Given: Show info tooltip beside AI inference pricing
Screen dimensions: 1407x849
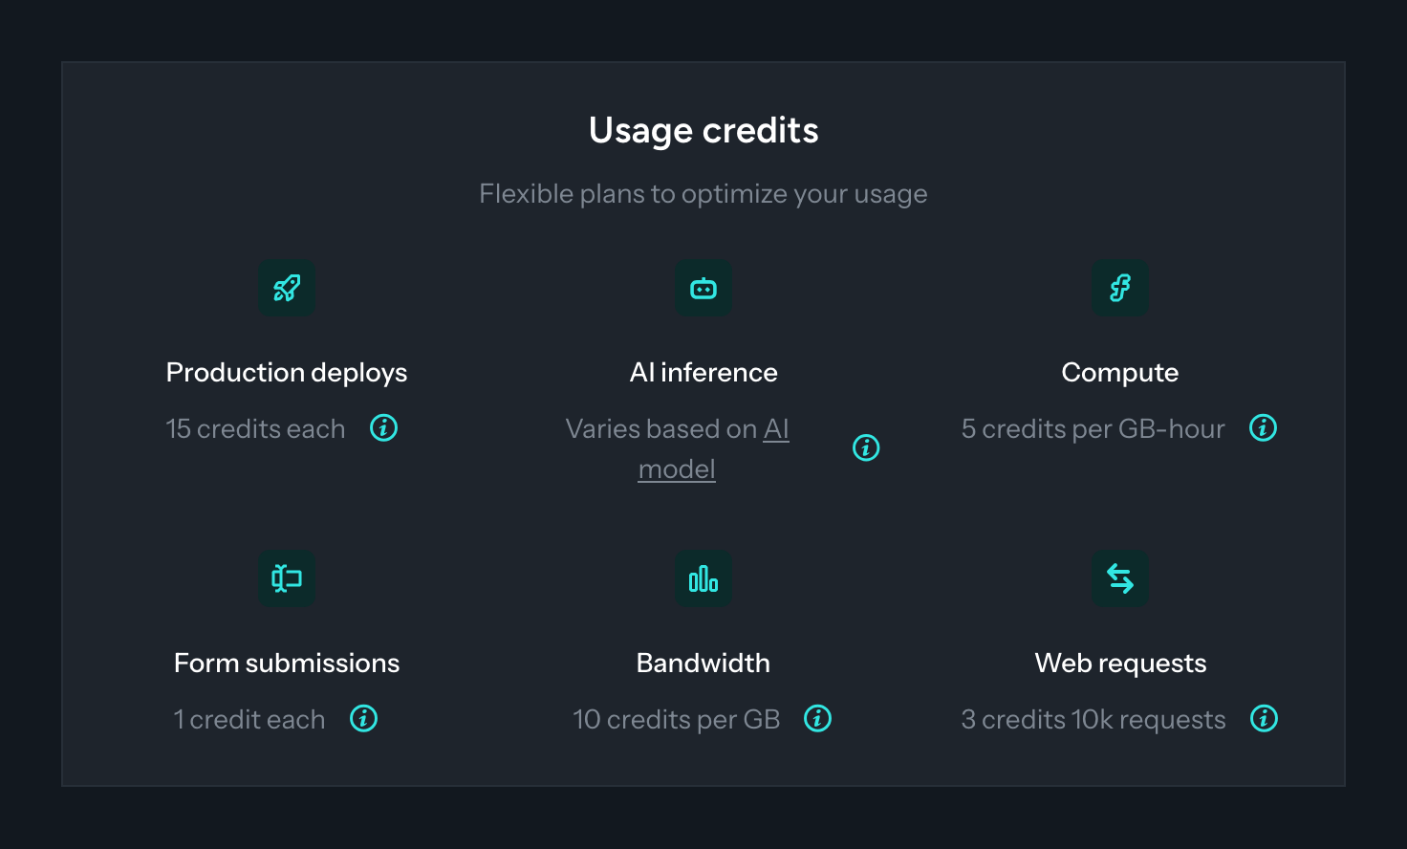Looking at the screenshot, I should pyautogui.click(x=866, y=447).
